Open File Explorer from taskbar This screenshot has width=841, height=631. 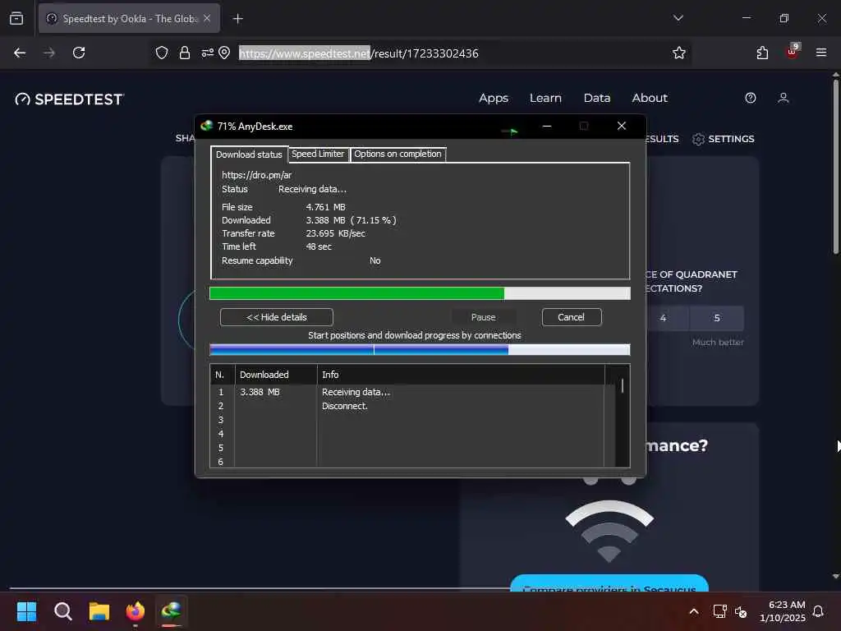point(99,611)
